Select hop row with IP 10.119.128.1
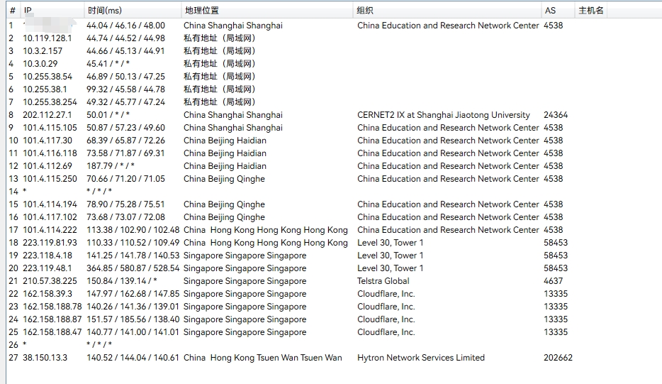 pyautogui.click(x=47, y=38)
